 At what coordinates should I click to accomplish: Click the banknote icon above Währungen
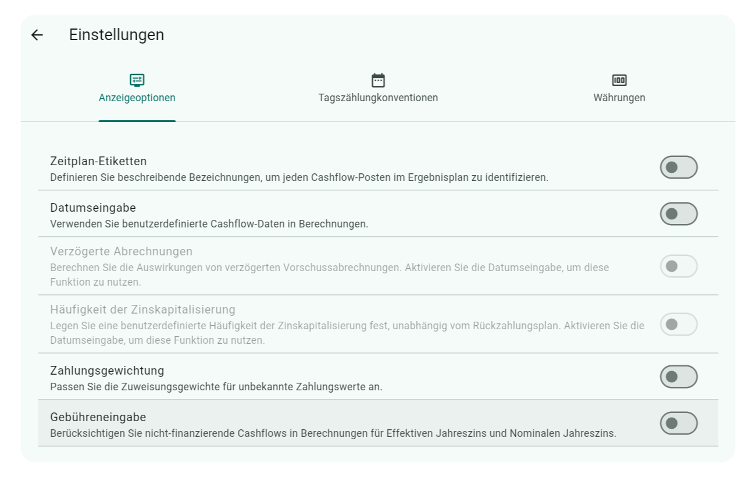(x=618, y=80)
